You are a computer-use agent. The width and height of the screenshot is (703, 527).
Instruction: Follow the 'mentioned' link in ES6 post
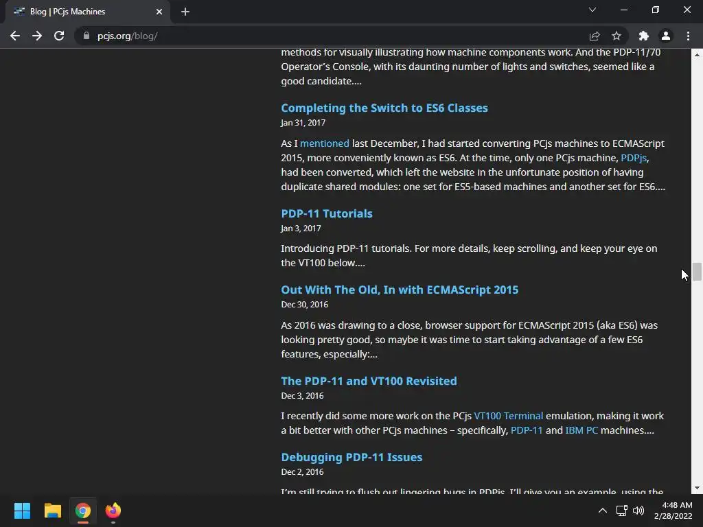coord(324,143)
